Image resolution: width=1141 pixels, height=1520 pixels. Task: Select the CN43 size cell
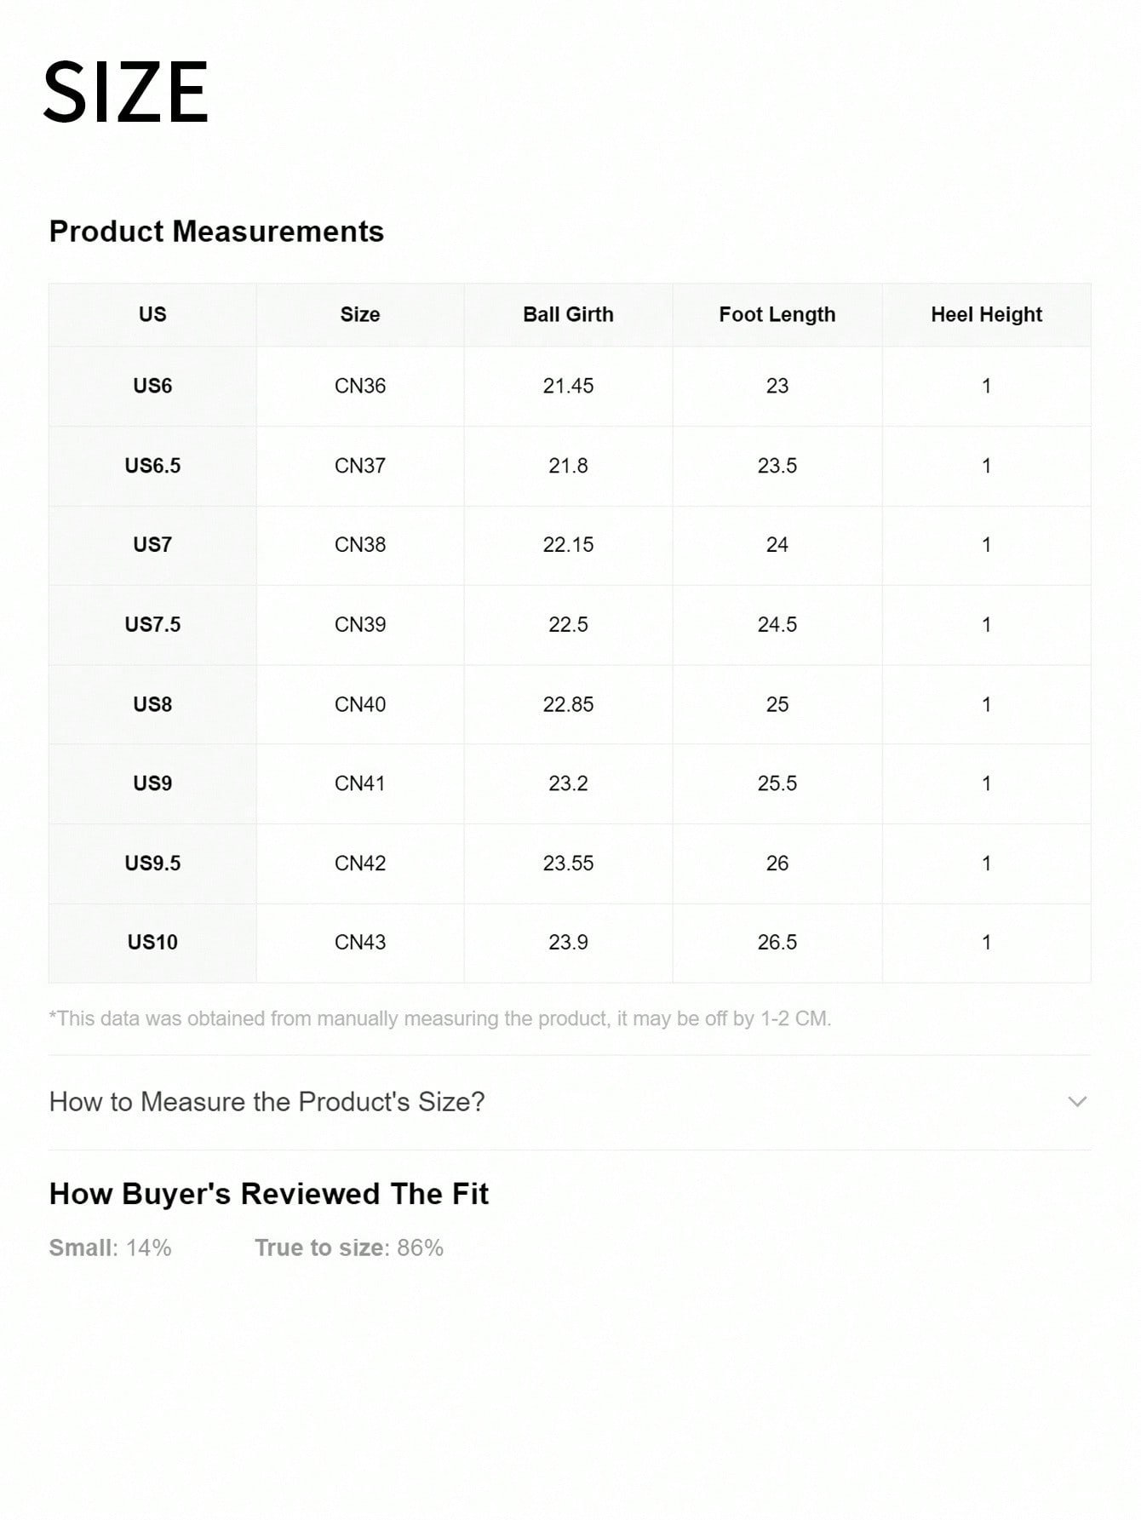pyautogui.click(x=360, y=942)
